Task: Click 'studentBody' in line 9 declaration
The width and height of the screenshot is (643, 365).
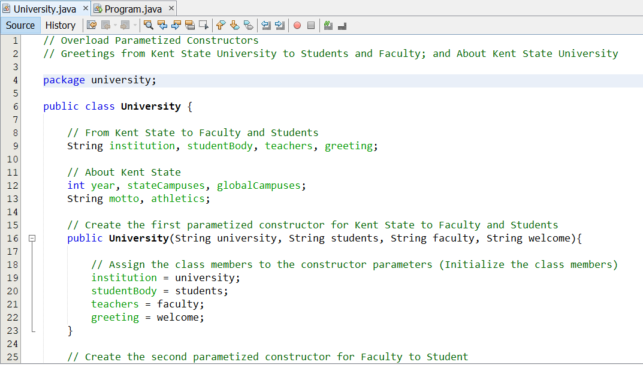Action: coord(220,146)
